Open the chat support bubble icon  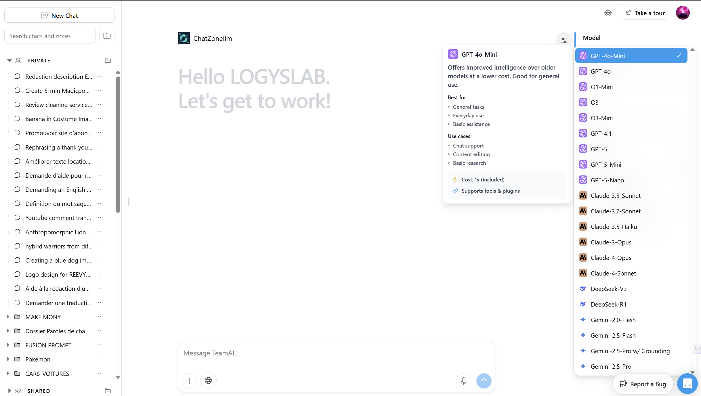coord(687,383)
